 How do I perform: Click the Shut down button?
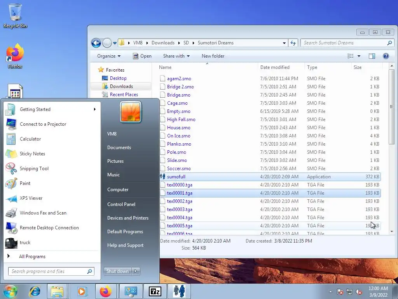click(x=117, y=271)
